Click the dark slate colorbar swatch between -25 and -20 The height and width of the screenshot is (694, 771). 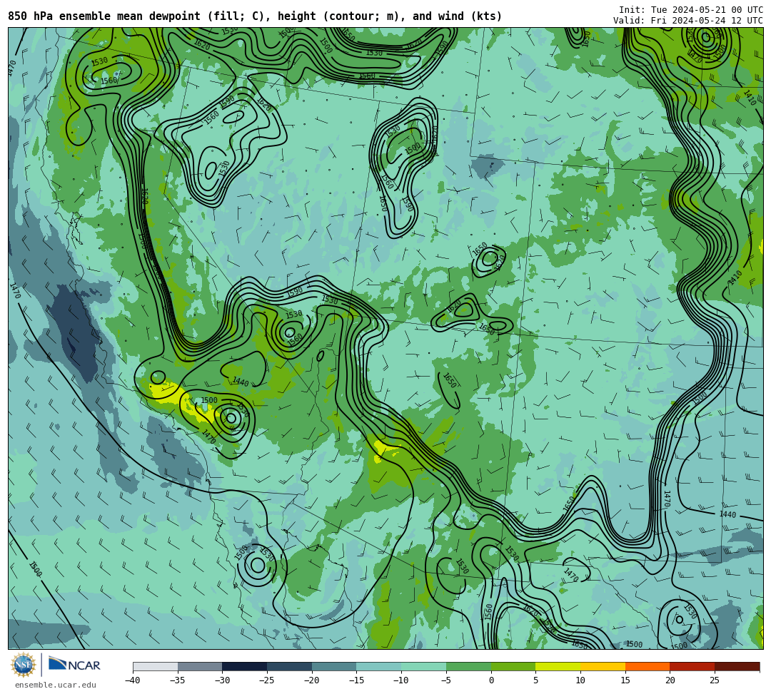(x=289, y=666)
